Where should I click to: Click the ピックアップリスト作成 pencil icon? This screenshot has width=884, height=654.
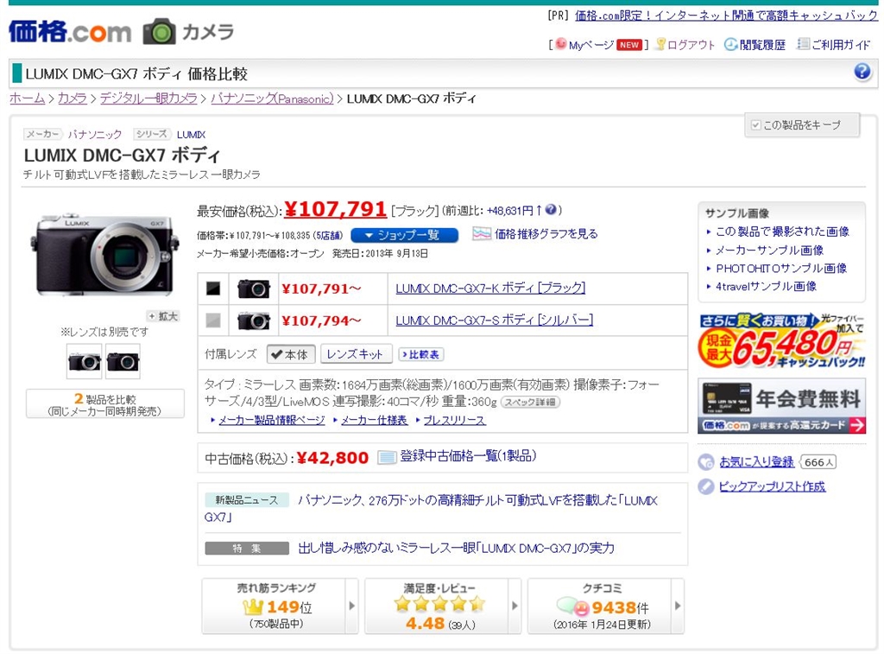706,486
